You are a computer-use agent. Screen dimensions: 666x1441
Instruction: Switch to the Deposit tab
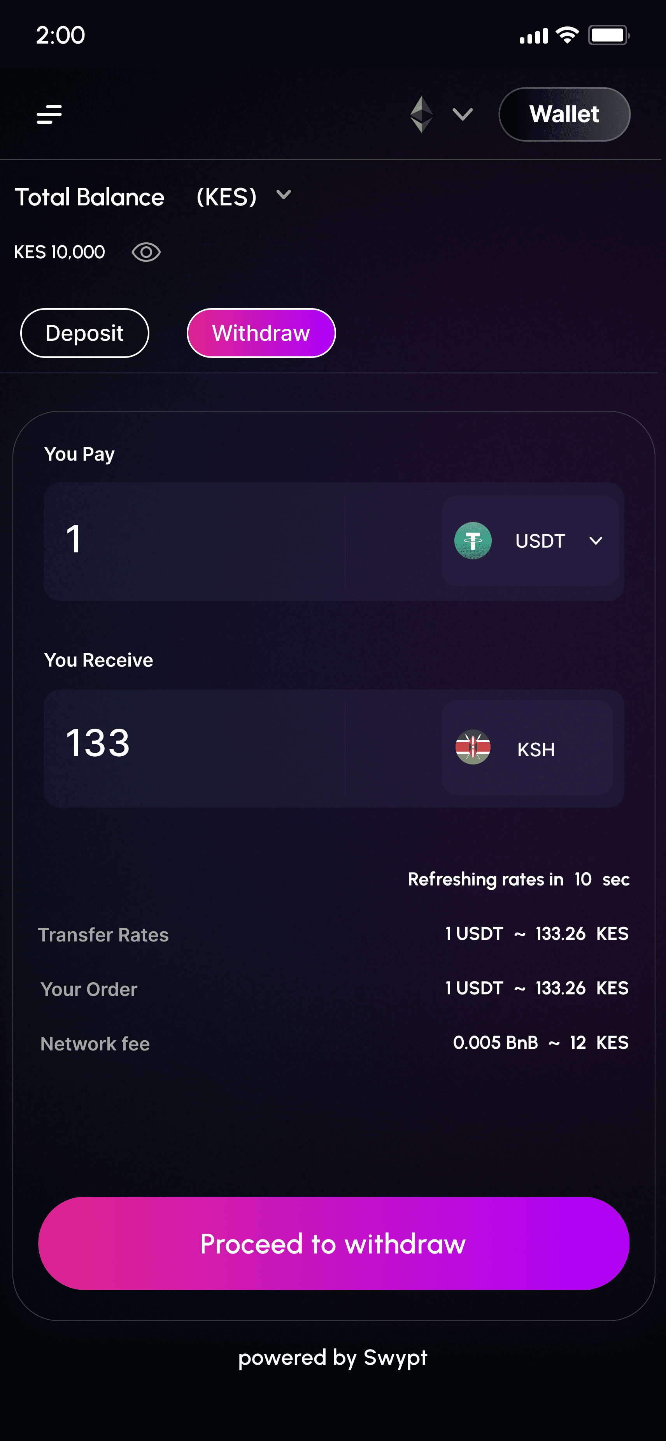[x=84, y=333]
